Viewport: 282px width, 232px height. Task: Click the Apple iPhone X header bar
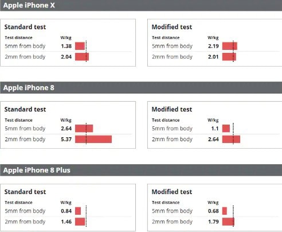(x=141, y=5)
